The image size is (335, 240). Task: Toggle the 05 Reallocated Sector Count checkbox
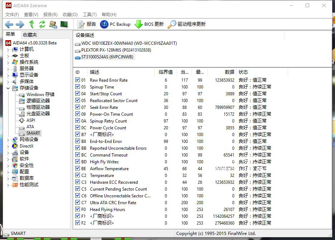[77, 100]
